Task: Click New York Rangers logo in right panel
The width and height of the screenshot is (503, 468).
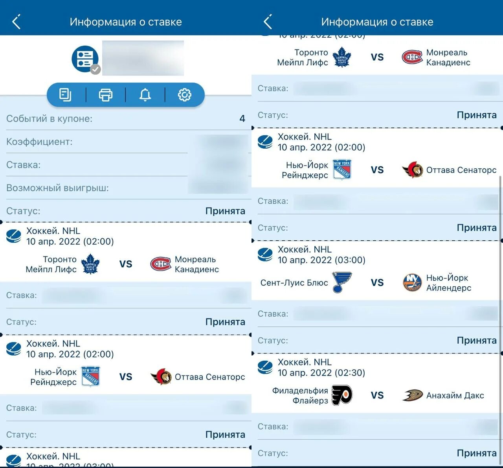Action: click(342, 170)
